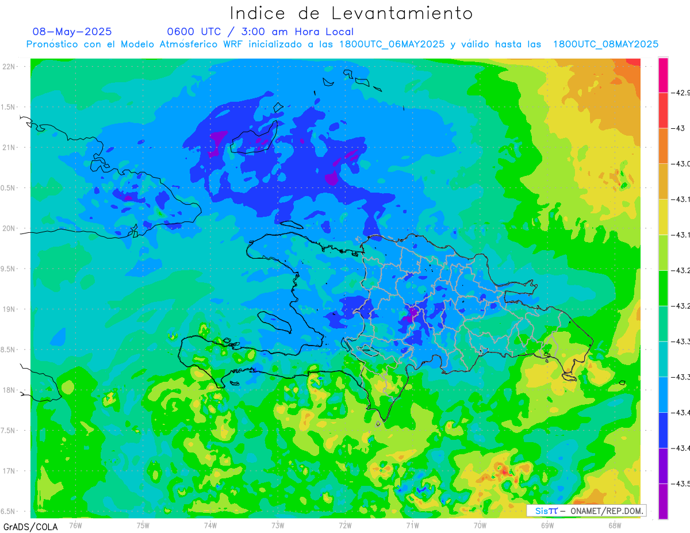Click the bright green colorbar swatch
Viewport: 690px width, 533px height.
(x=663, y=288)
